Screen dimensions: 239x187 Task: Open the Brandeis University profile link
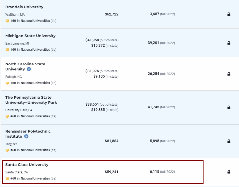pyautogui.click(x=24, y=7)
